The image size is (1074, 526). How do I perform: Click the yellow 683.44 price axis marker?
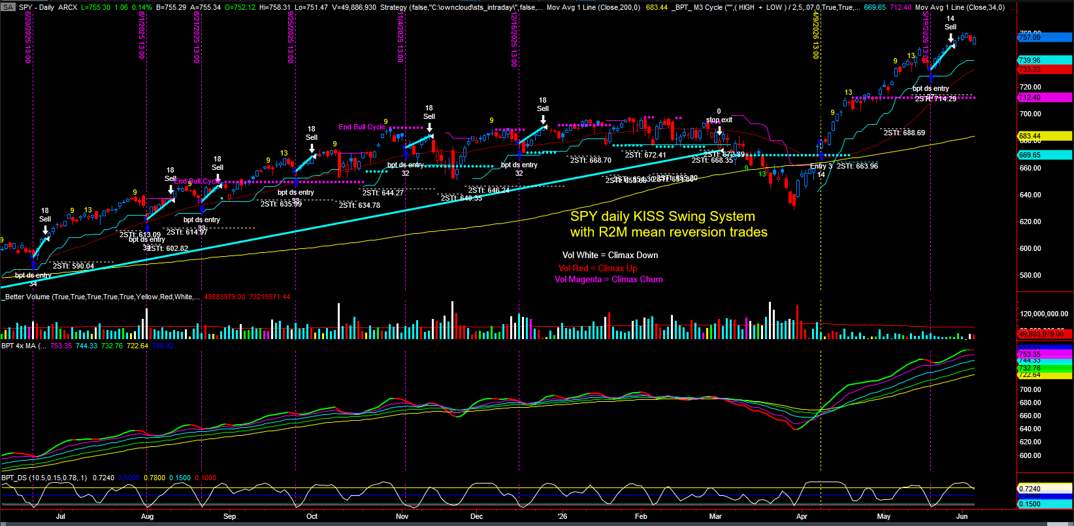coord(1045,136)
